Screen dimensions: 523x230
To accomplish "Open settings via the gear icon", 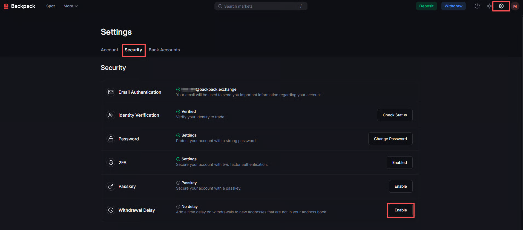I will click(501, 6).
